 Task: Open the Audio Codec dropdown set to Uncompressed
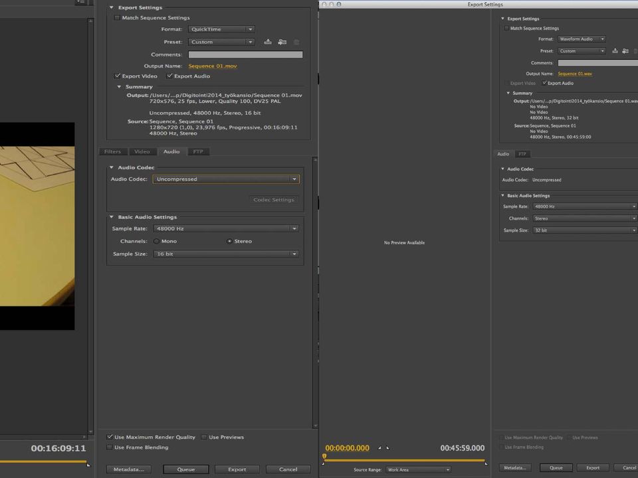pos(226,179)
